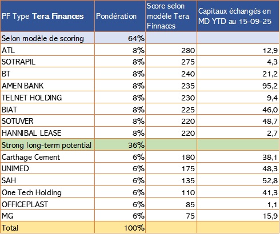Select the PF Type Tera Finances header cell
Viewport: 280px width, 234px height.
pos(47,16)
